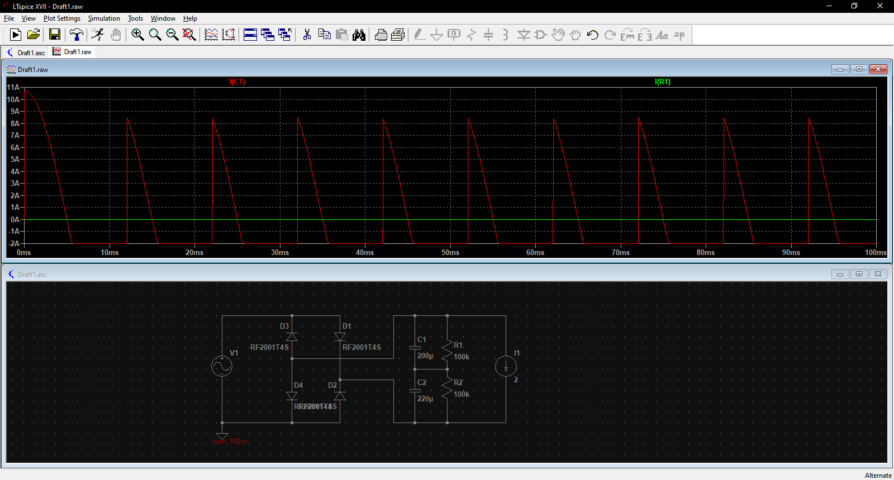This screenshot has width=894, height=480.
Task: Open a file with the folder icon
Action: [x=34, y=35]
